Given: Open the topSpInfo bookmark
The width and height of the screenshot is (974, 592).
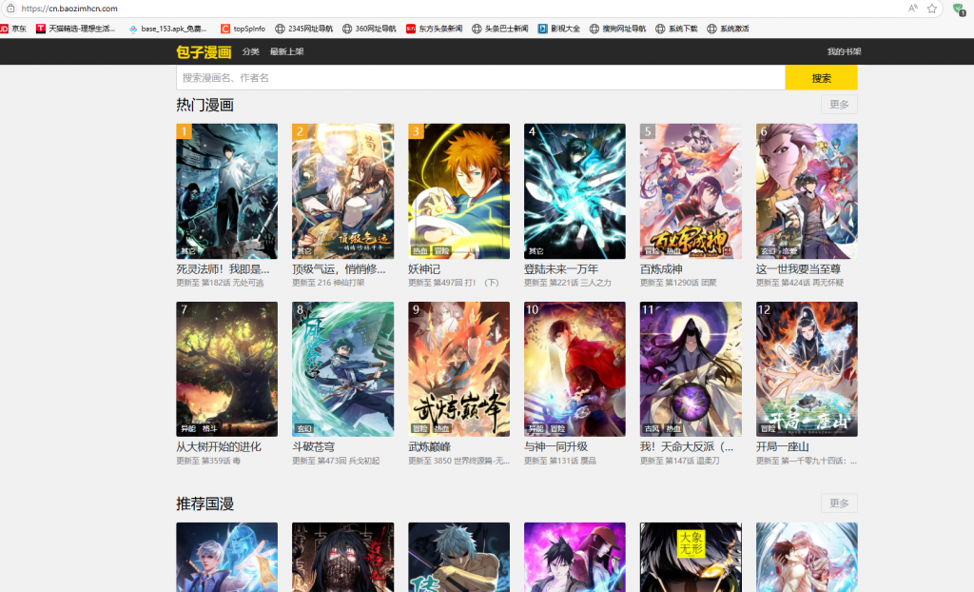Looking at the screenshot, I should (243, 29).
